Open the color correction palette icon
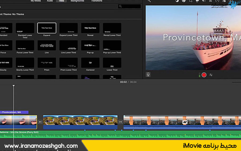This screenshot has width=241, height=151. (184, 1)
